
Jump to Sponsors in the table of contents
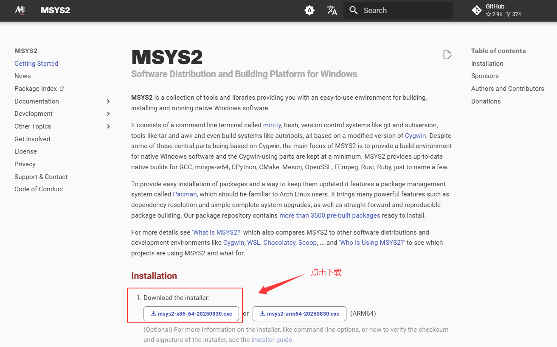tap(484, 76)
